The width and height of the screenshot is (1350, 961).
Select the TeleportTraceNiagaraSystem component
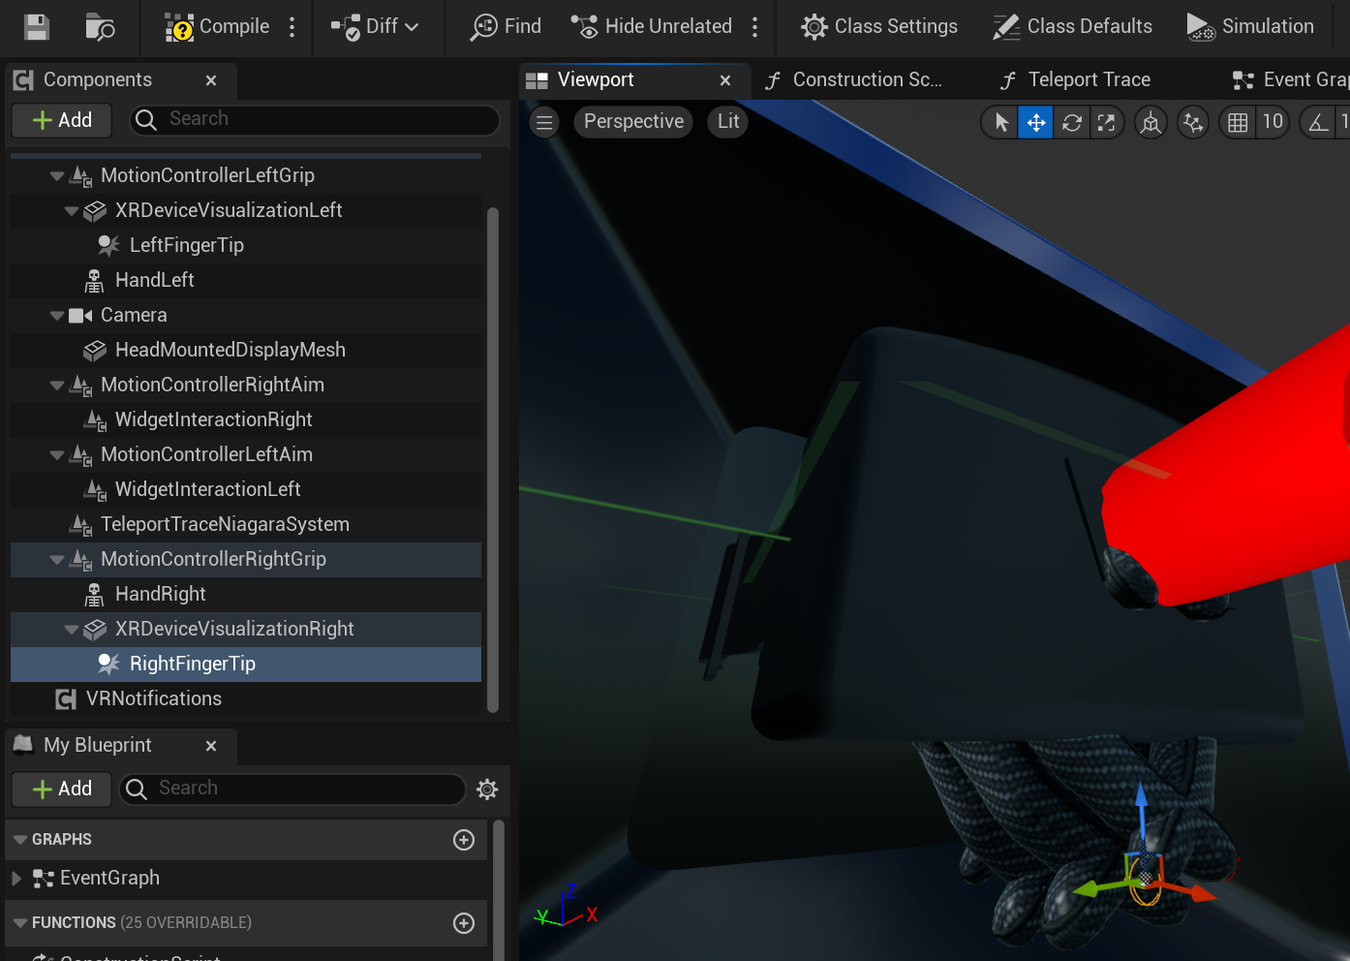coord(225,525)
